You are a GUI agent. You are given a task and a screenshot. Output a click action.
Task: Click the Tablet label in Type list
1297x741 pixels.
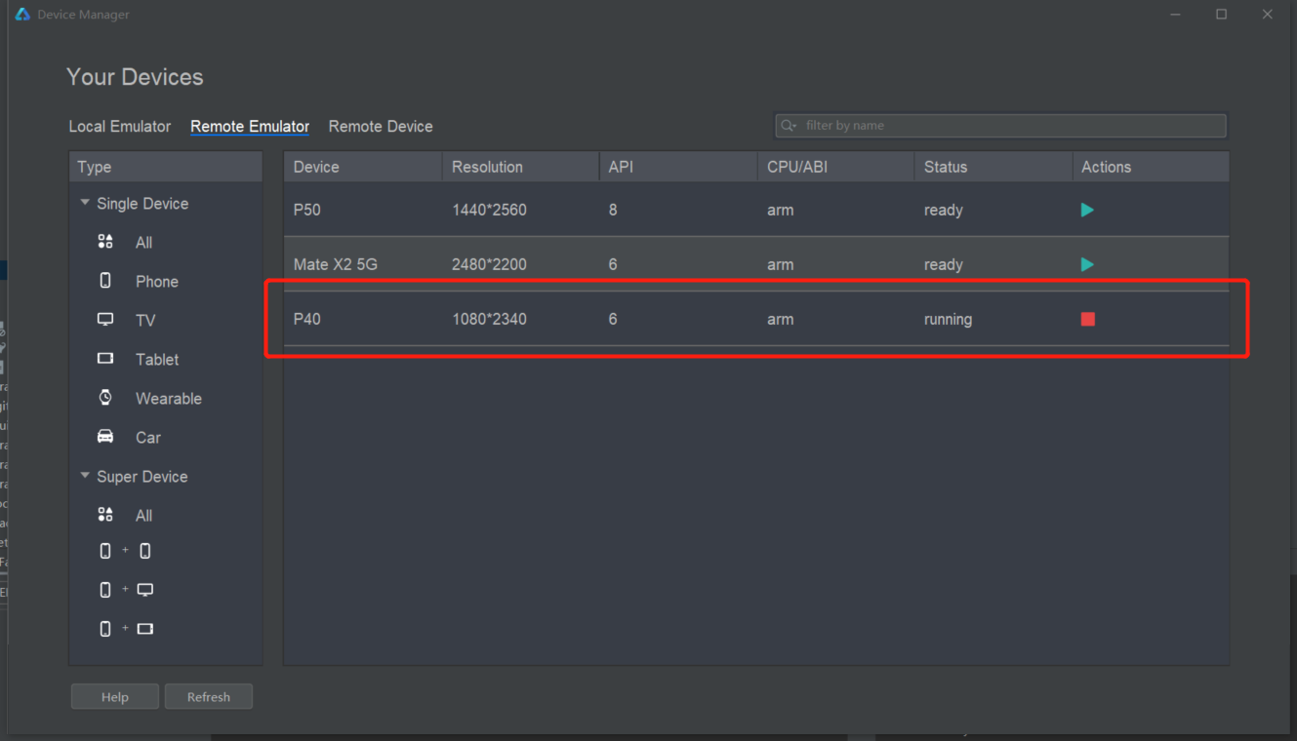tap(157, 359)
